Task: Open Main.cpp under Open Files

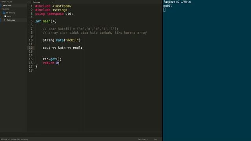Action: point(7,5)
